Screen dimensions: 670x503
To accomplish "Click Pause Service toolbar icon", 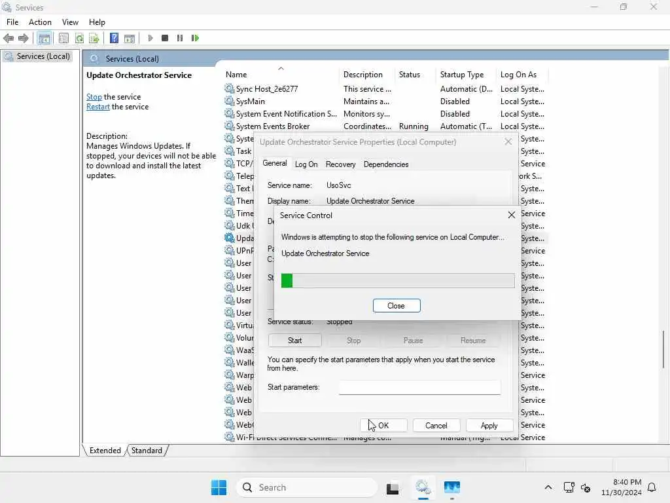I will 180,38.
